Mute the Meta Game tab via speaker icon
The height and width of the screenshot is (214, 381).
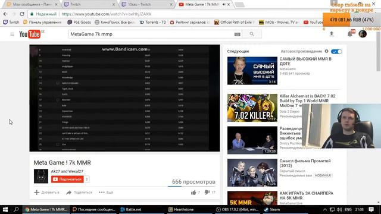click(x=224, y=4)
